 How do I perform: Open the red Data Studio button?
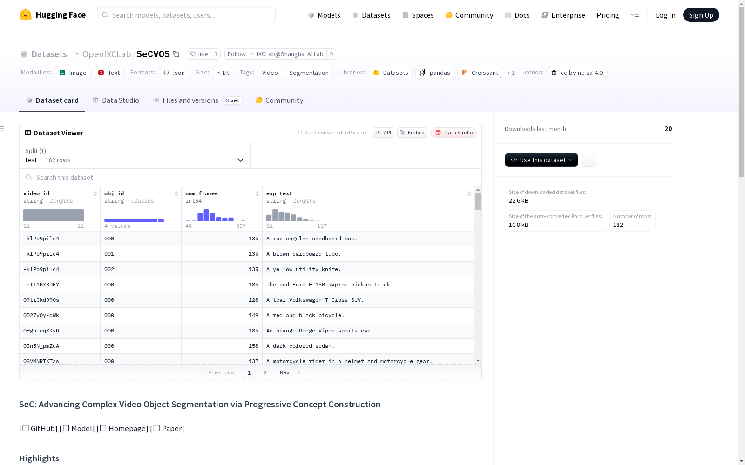(x=454, y=133)
